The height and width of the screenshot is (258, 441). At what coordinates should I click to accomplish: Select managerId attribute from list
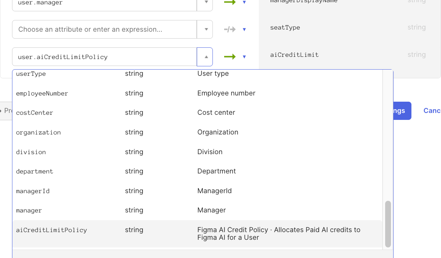point(197,191)
